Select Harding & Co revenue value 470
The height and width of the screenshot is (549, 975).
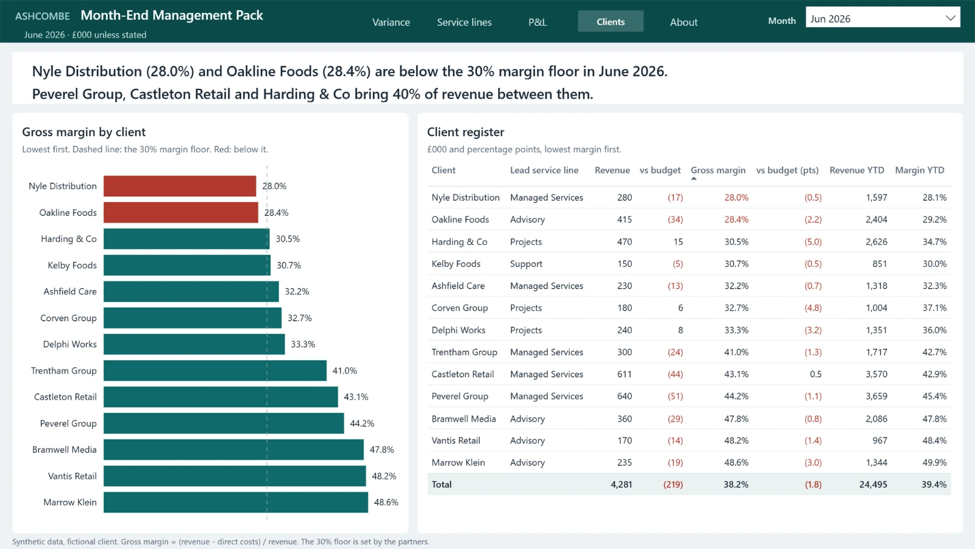(624, 242)
